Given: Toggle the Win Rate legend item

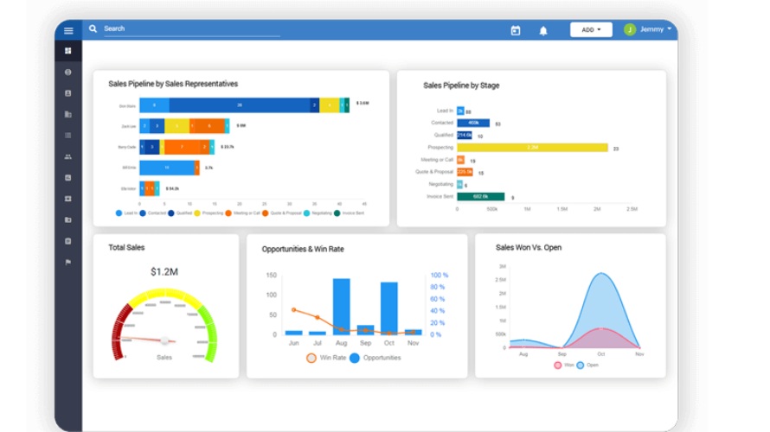Looking at the screenshot, I should 326,358.
